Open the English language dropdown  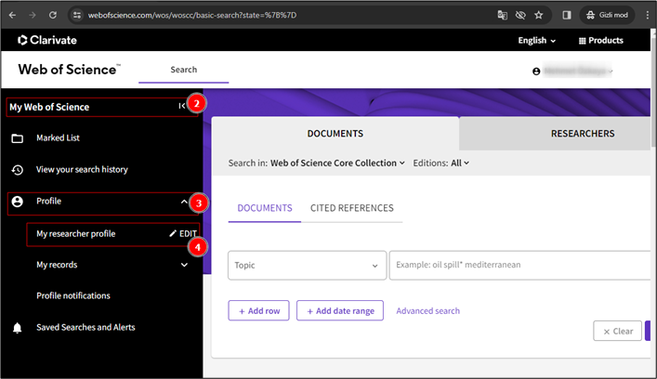coord(537,41)
